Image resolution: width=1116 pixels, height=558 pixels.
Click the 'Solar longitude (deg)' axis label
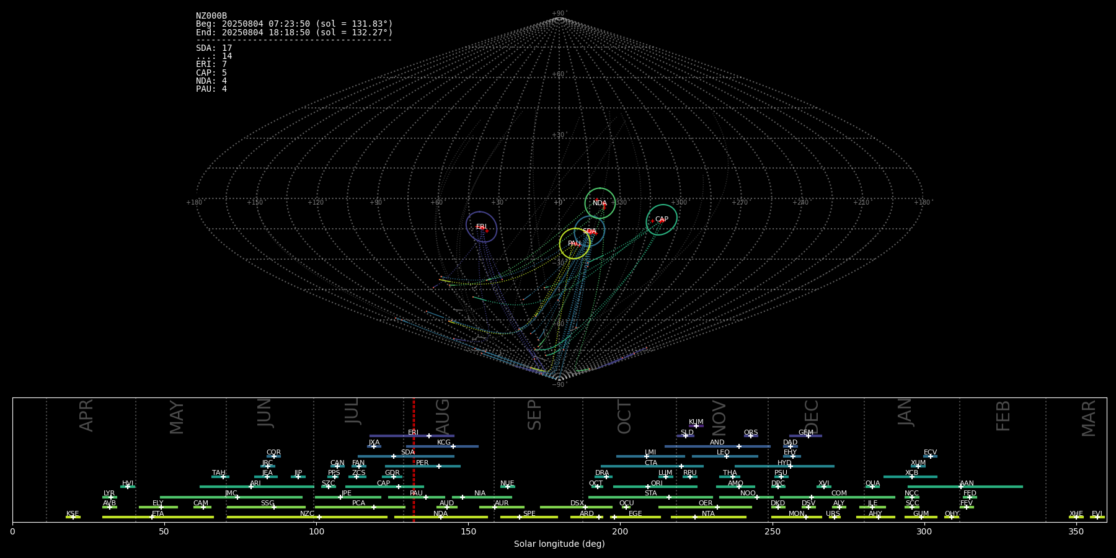click(559, 544)
